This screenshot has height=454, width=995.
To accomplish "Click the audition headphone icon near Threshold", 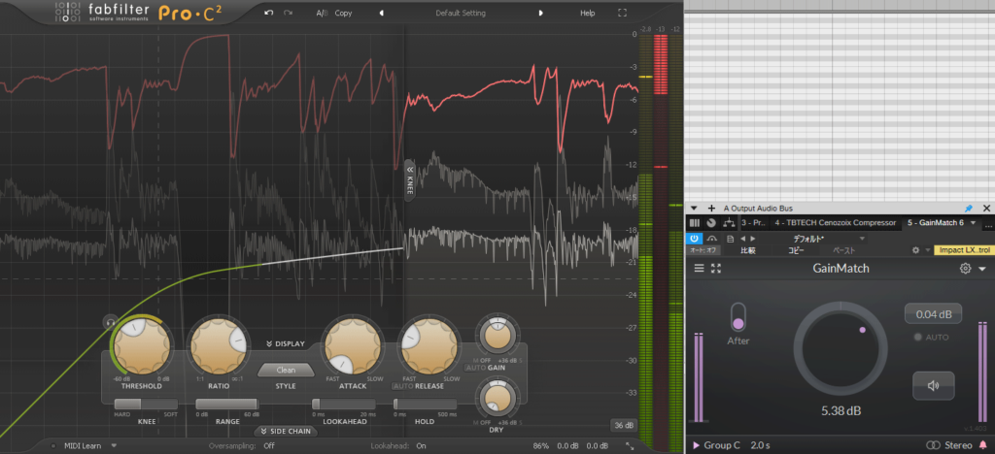I will 110,320.
